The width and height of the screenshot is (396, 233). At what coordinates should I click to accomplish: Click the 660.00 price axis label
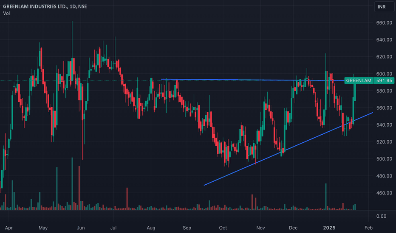pos(384,23)
